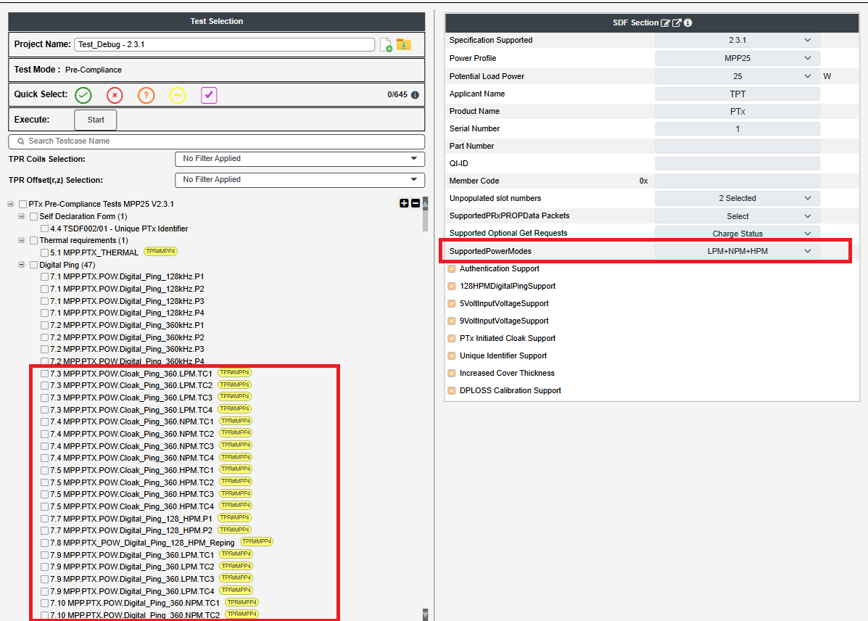Viewport: 868px width, 621px height.
Task: Check 7.9 Digital_Ping_360.LPM.TC4 test
Action: coord(44,592)
